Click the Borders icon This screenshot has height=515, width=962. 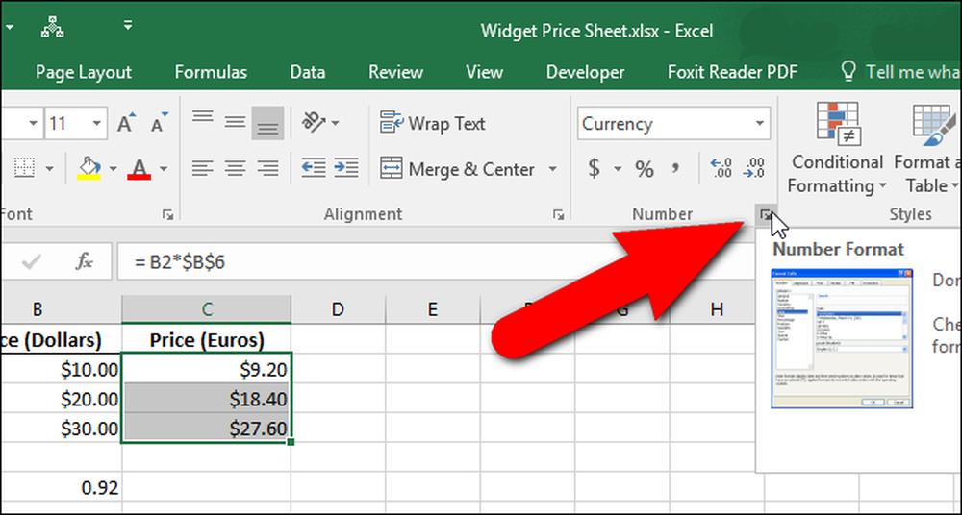[x=25, y=168]
